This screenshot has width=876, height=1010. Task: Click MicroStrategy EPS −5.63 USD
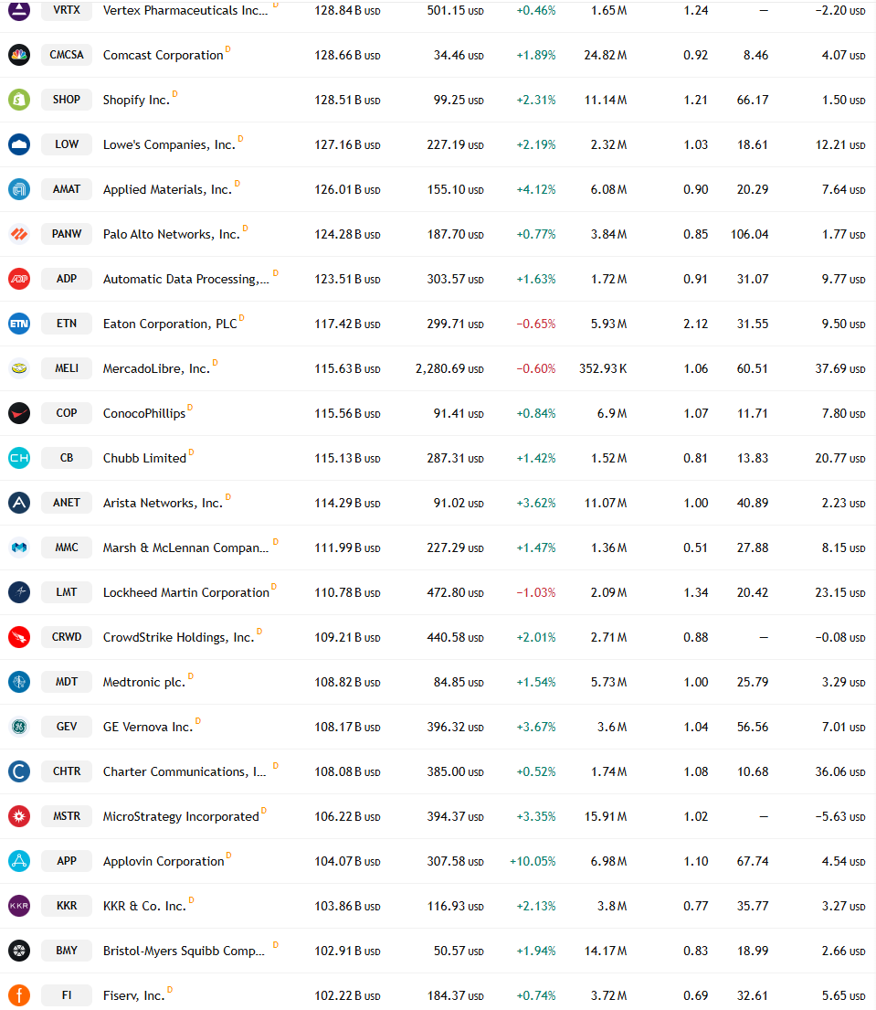coord(840,817)
